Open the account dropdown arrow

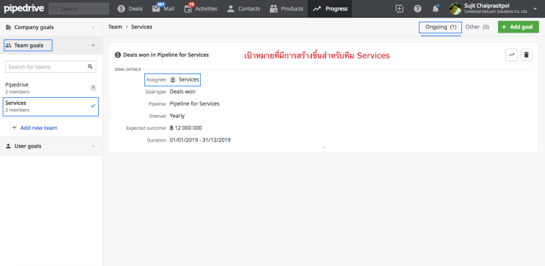click(x=535, y=9)
